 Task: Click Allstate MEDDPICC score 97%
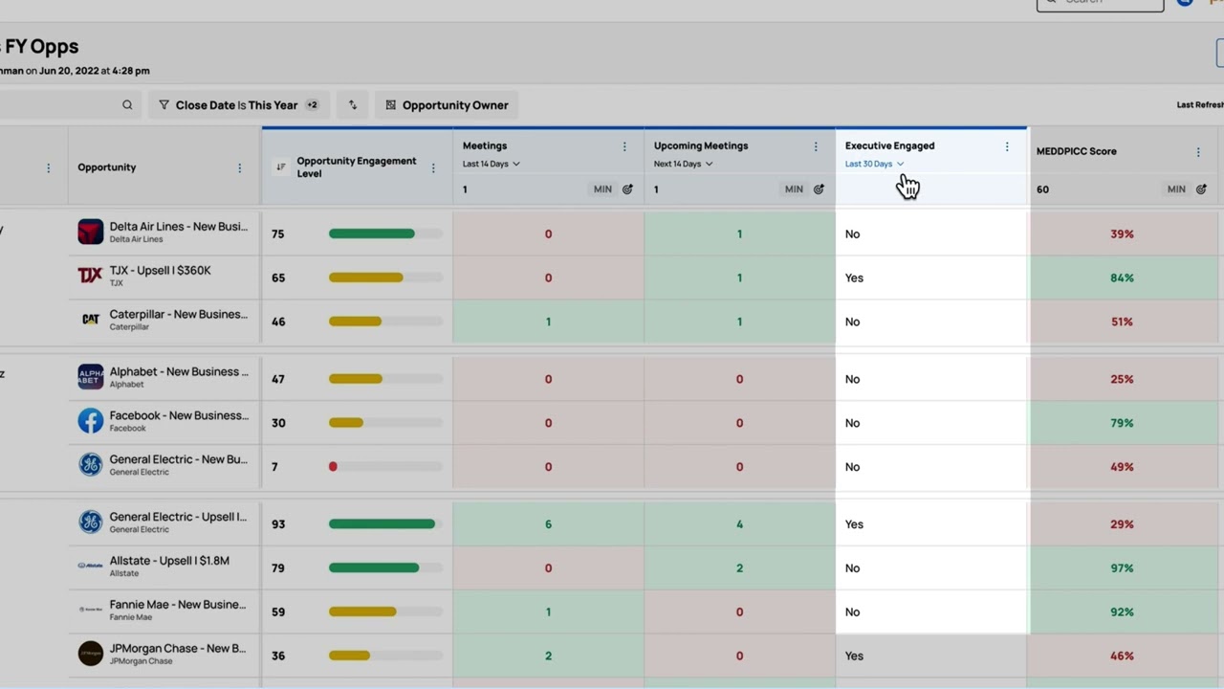click(x=1122, y=568)
